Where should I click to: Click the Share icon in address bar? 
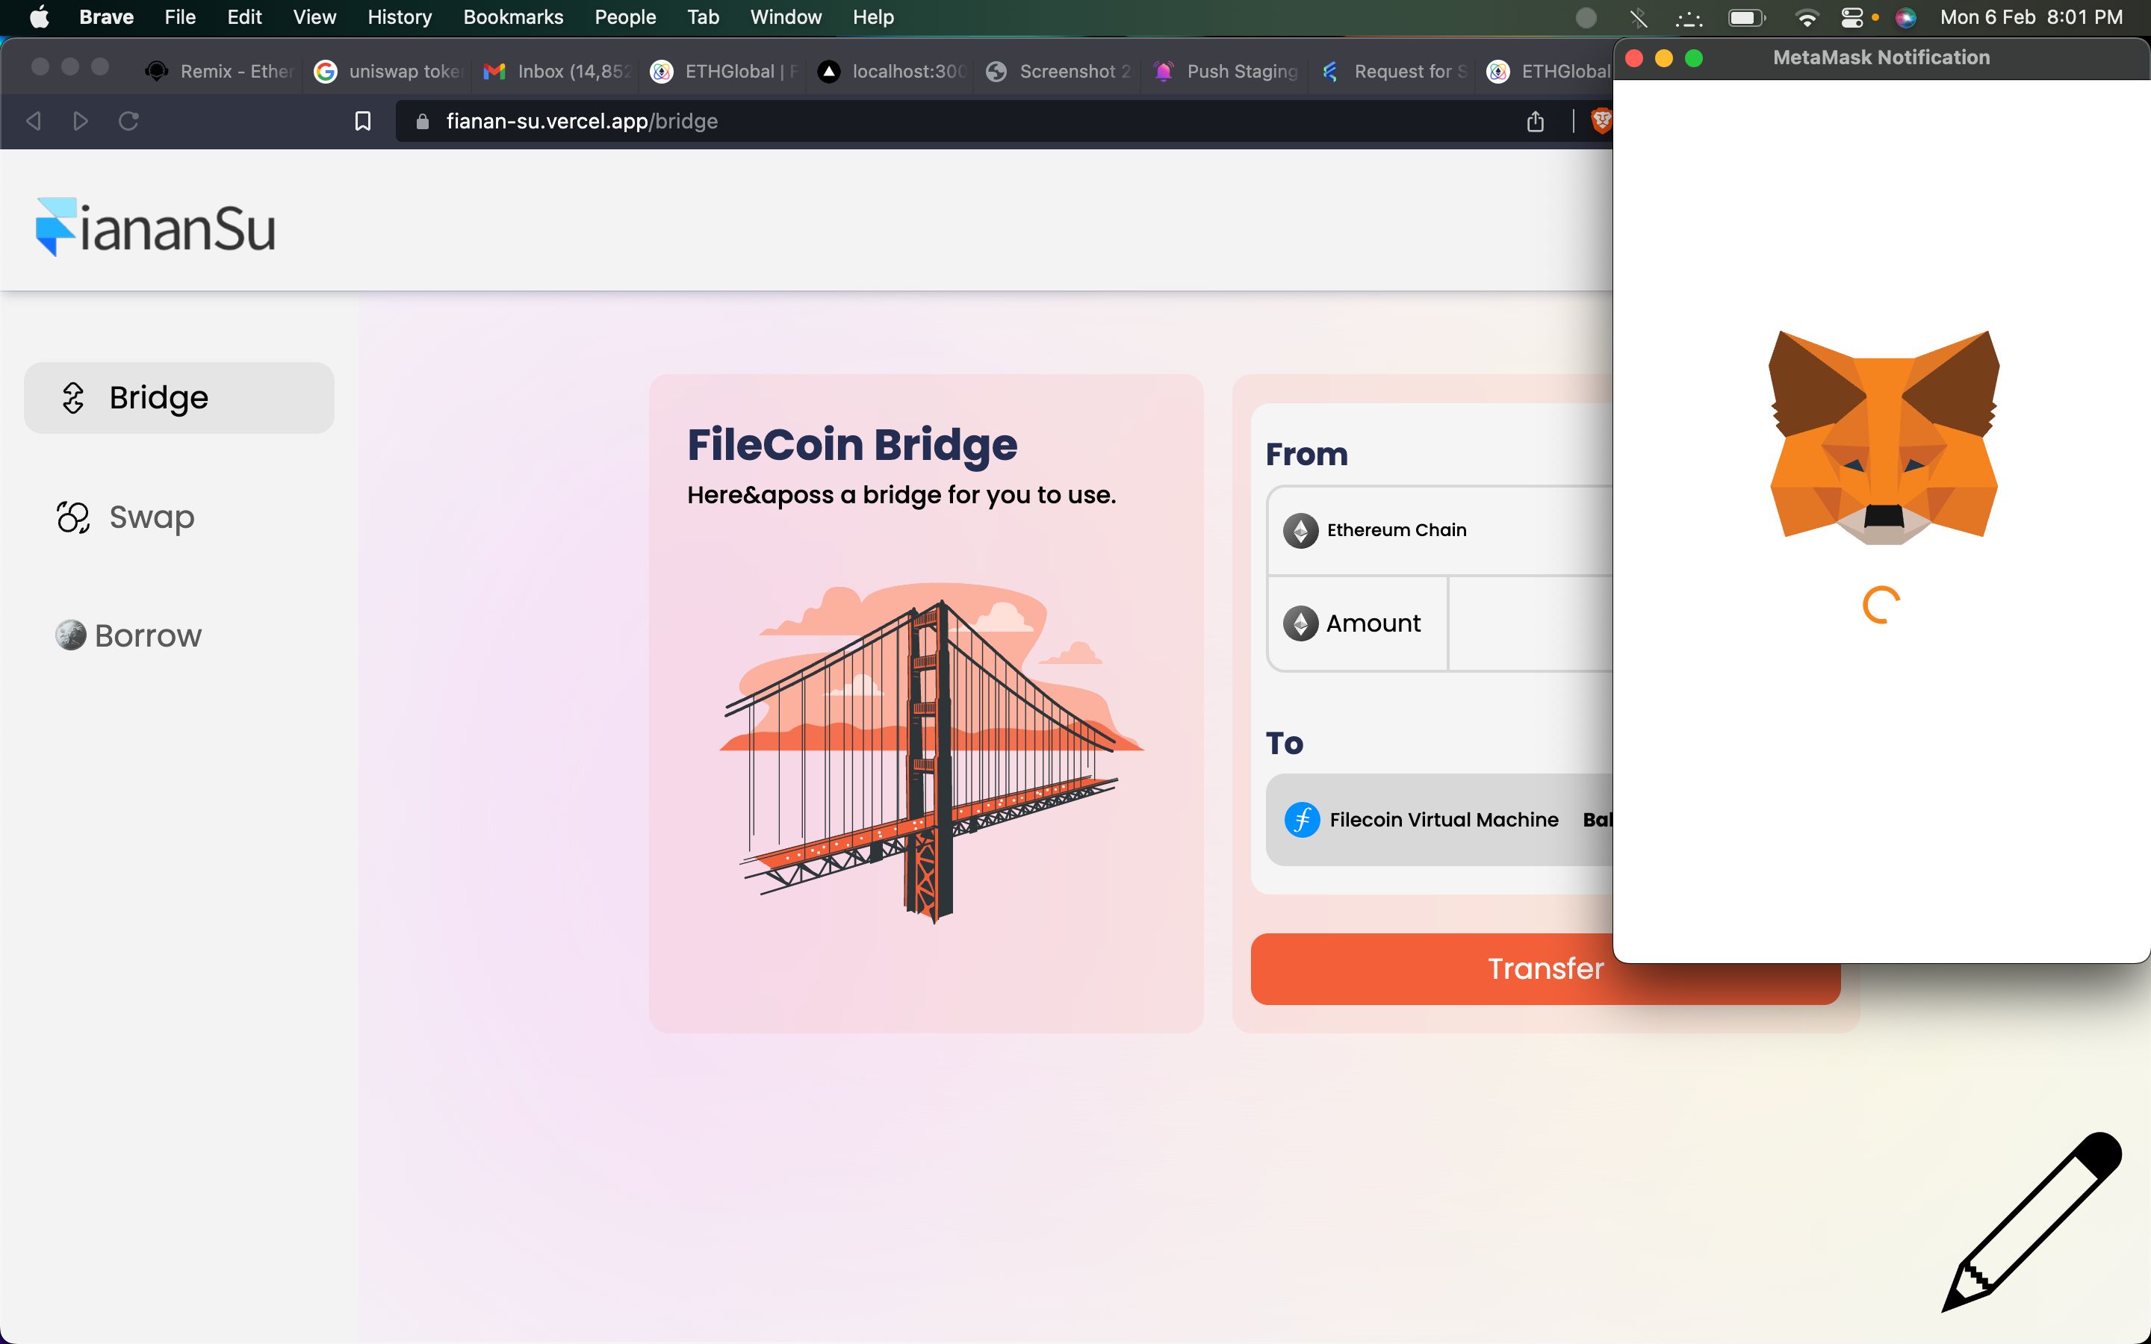[1535, 121]
